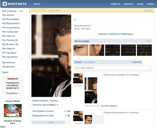Open the photo attached to the 12:51 post
The image size is (157, 128).
91,90
